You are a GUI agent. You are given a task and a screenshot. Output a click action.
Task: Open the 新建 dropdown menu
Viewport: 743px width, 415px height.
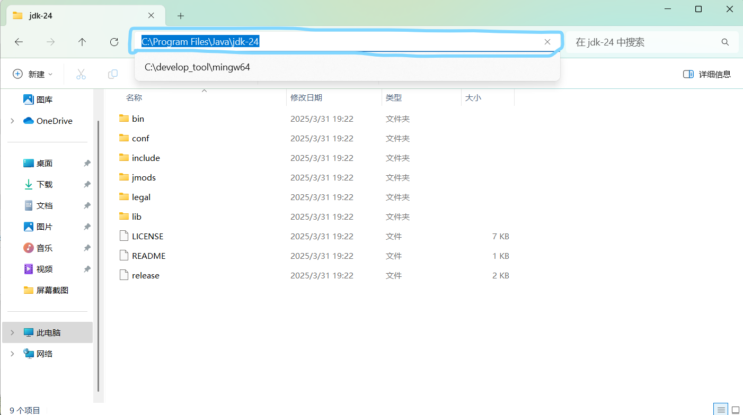[x=33, y=74]
